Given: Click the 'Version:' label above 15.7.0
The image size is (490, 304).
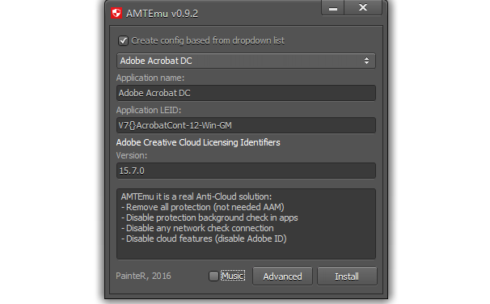Looking at the screenshot, I should click(x=132, y=155).
